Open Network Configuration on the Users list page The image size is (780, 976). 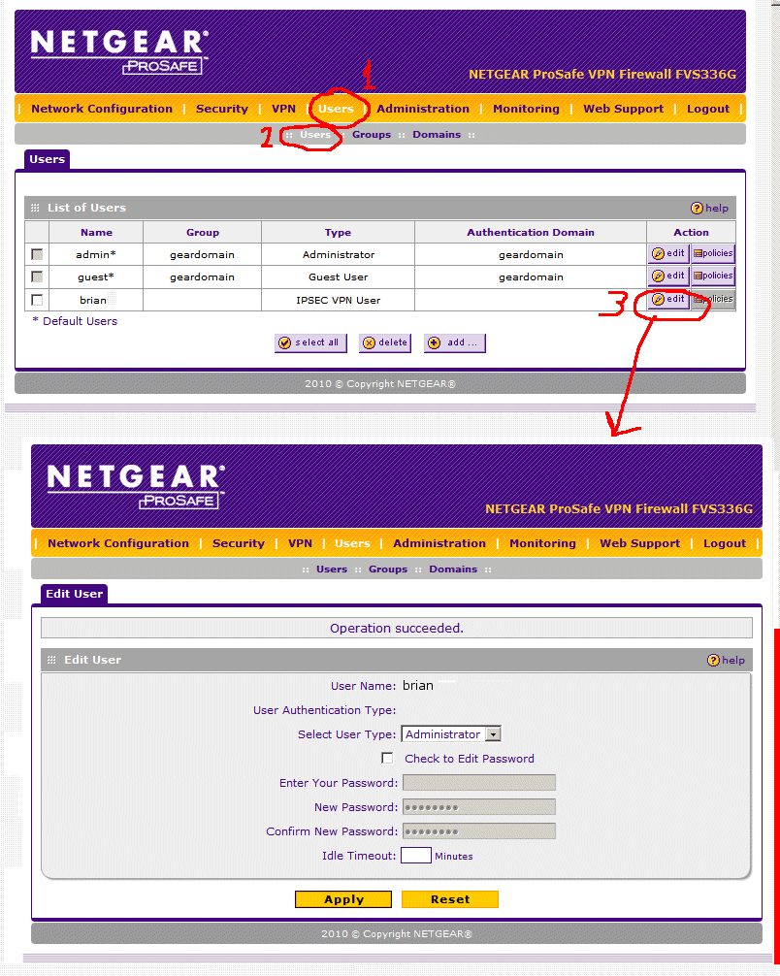coord(102,109)
